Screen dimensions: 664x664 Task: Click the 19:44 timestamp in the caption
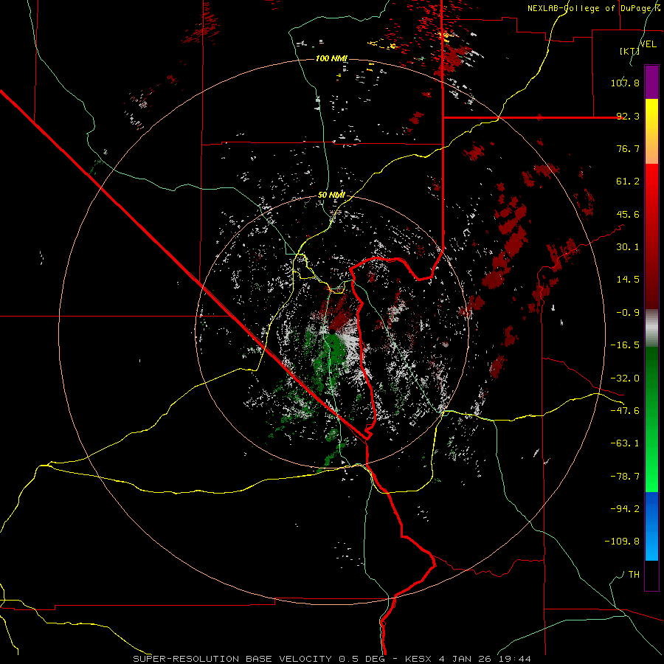pos(514,659)
